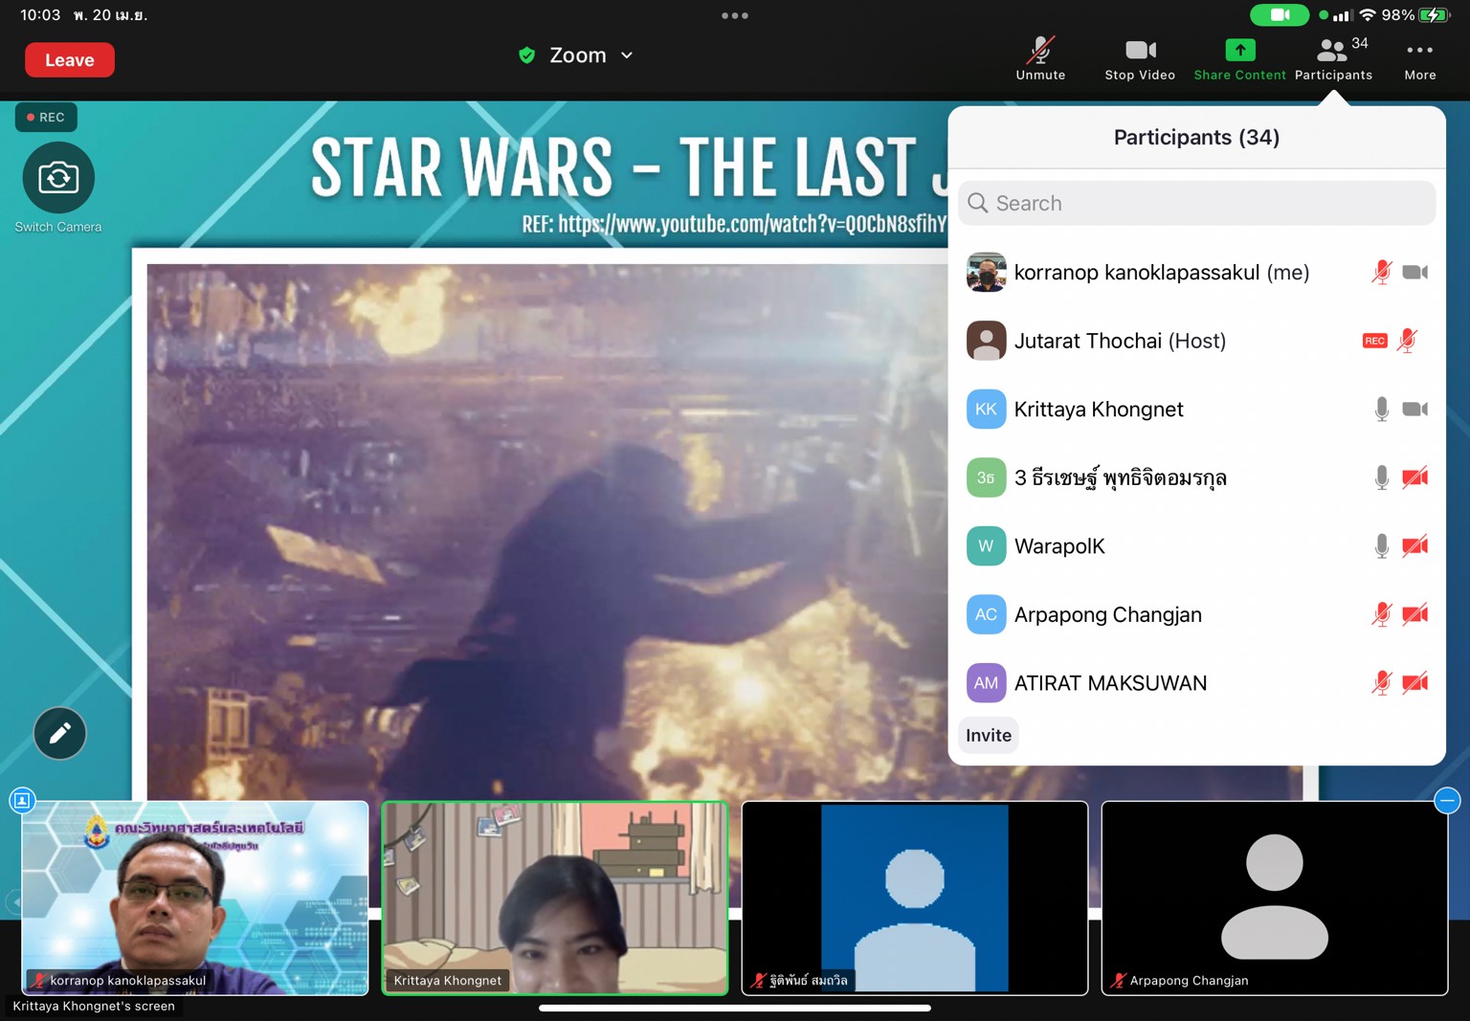The width and height of the screenshot is (1470, 1021).
Task: Click the Invite button
Action: tap(988, 735)
